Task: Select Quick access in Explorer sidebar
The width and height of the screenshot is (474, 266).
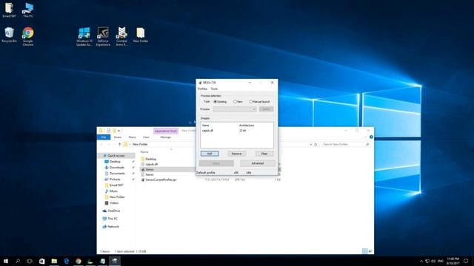Action: point(116,156)
